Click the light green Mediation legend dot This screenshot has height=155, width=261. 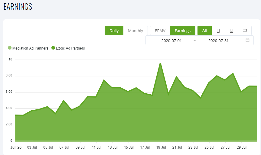[10, 48]
